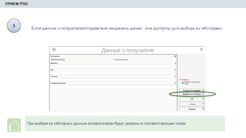Screen dimensions: 246x138
Task: Go back using the '‹ Назад' button
Action: point(192,104)
